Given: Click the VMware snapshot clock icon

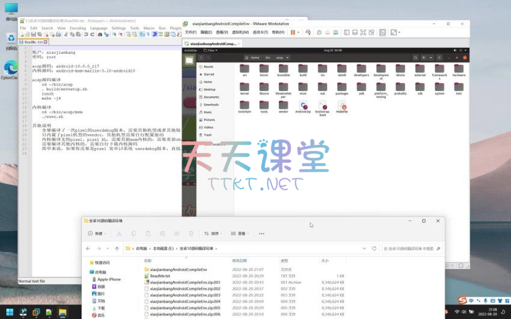Looking at the screenshot, I should pos(319,33).
